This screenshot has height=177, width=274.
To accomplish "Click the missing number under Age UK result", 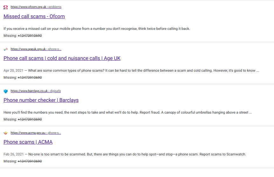I will pos(30,77).
